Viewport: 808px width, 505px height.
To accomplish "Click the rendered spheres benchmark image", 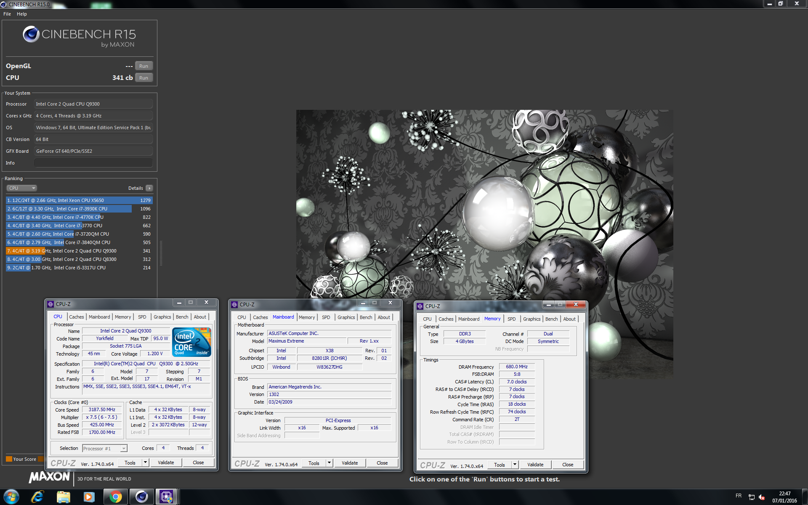I will point(484,244).
